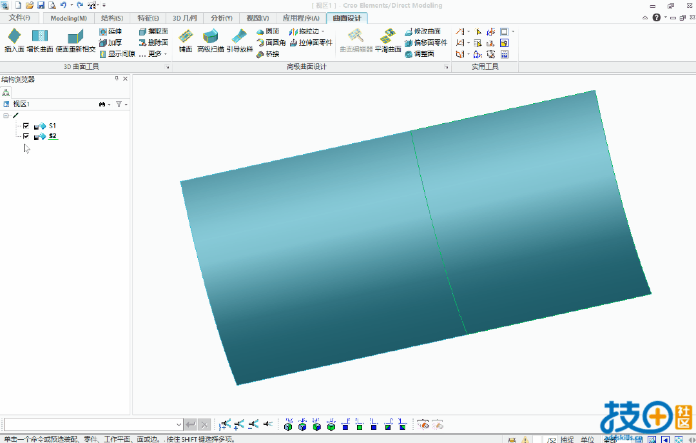The height and width of the screenshot is (443, 696).
Task: Click the 拖拉边 command
Action: click(304, 32)
